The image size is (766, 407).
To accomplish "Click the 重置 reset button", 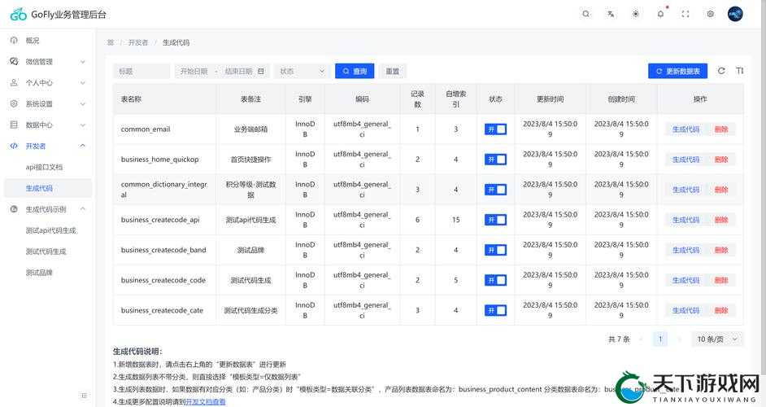I will click(392, 71).
